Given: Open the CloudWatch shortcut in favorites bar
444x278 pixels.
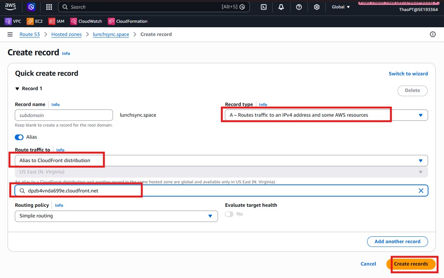Looking at the screenshot, I should click(86, 22).
